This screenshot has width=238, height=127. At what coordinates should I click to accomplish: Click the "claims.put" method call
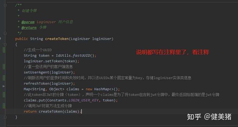tap(34, 100)
